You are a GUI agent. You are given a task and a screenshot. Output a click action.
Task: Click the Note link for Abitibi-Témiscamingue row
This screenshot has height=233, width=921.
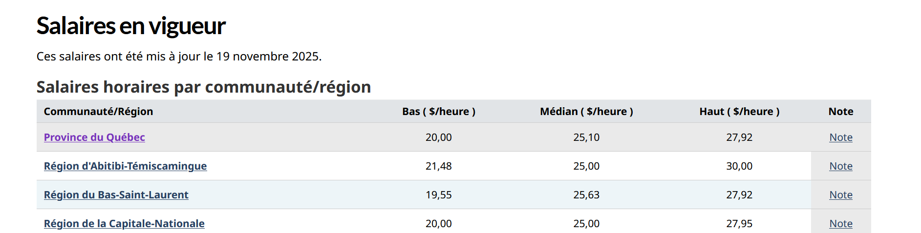coord(841,166)
